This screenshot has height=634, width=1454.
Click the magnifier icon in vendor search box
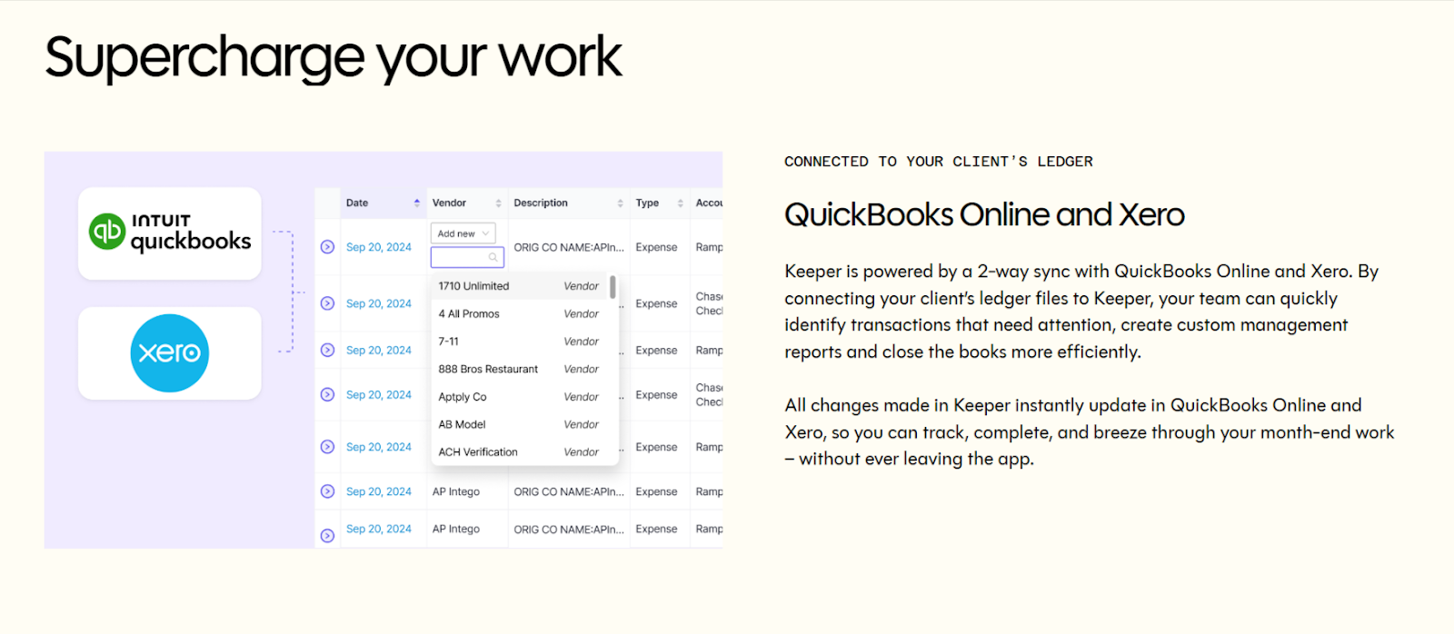click(493, 258)
